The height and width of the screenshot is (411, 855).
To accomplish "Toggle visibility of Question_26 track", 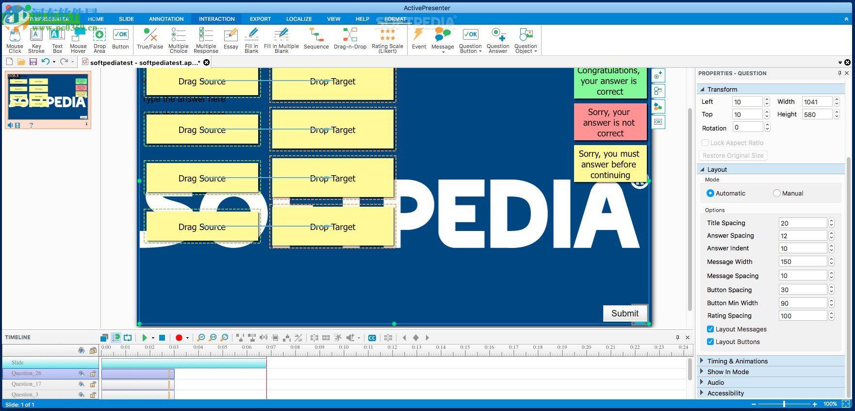I will coord(81,373).
